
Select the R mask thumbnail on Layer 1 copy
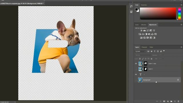pos(146,64)
